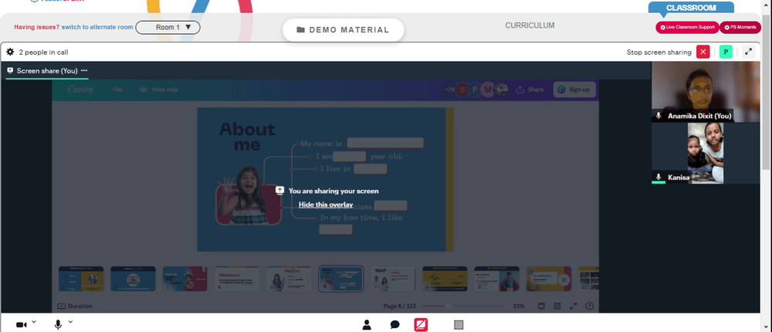Click View only eye indicator in Canva
The height and width of the screenshot is (332, 772).
158,90
